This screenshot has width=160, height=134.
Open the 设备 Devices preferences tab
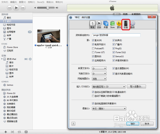pos(126,25)
